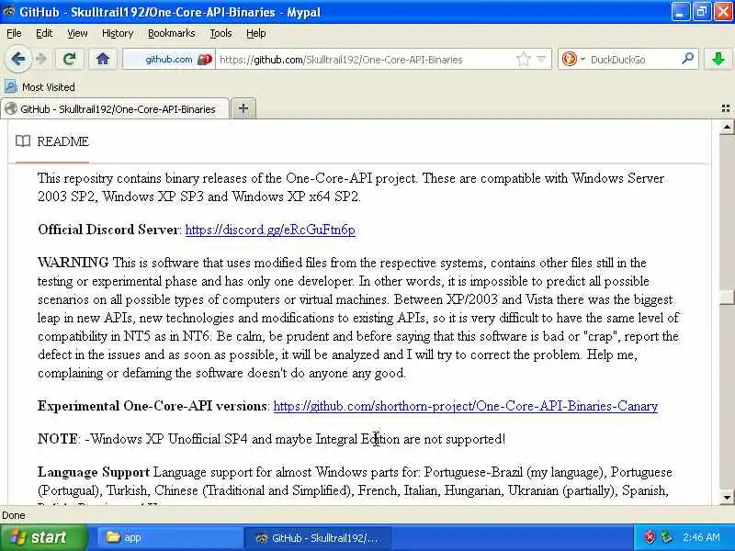The image size is (735, 551).
Task: Open the Bookmarks menu
Action: click(x=172, y=33)
